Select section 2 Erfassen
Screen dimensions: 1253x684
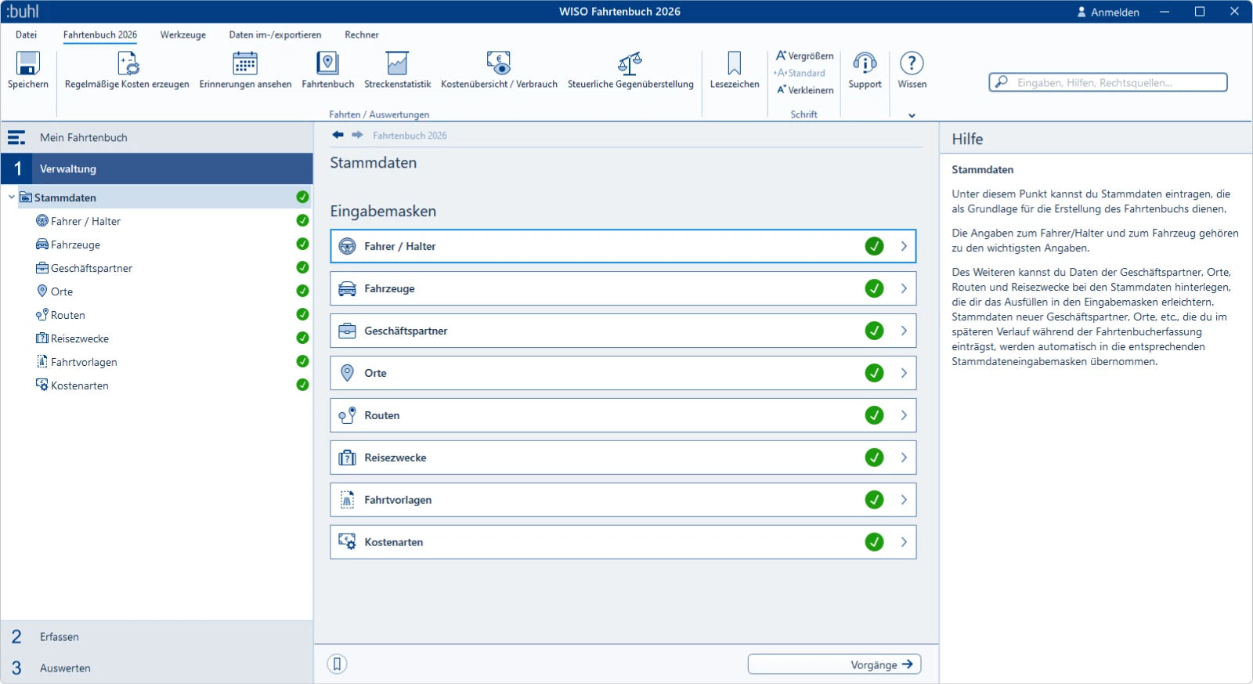tap(157, 637)
